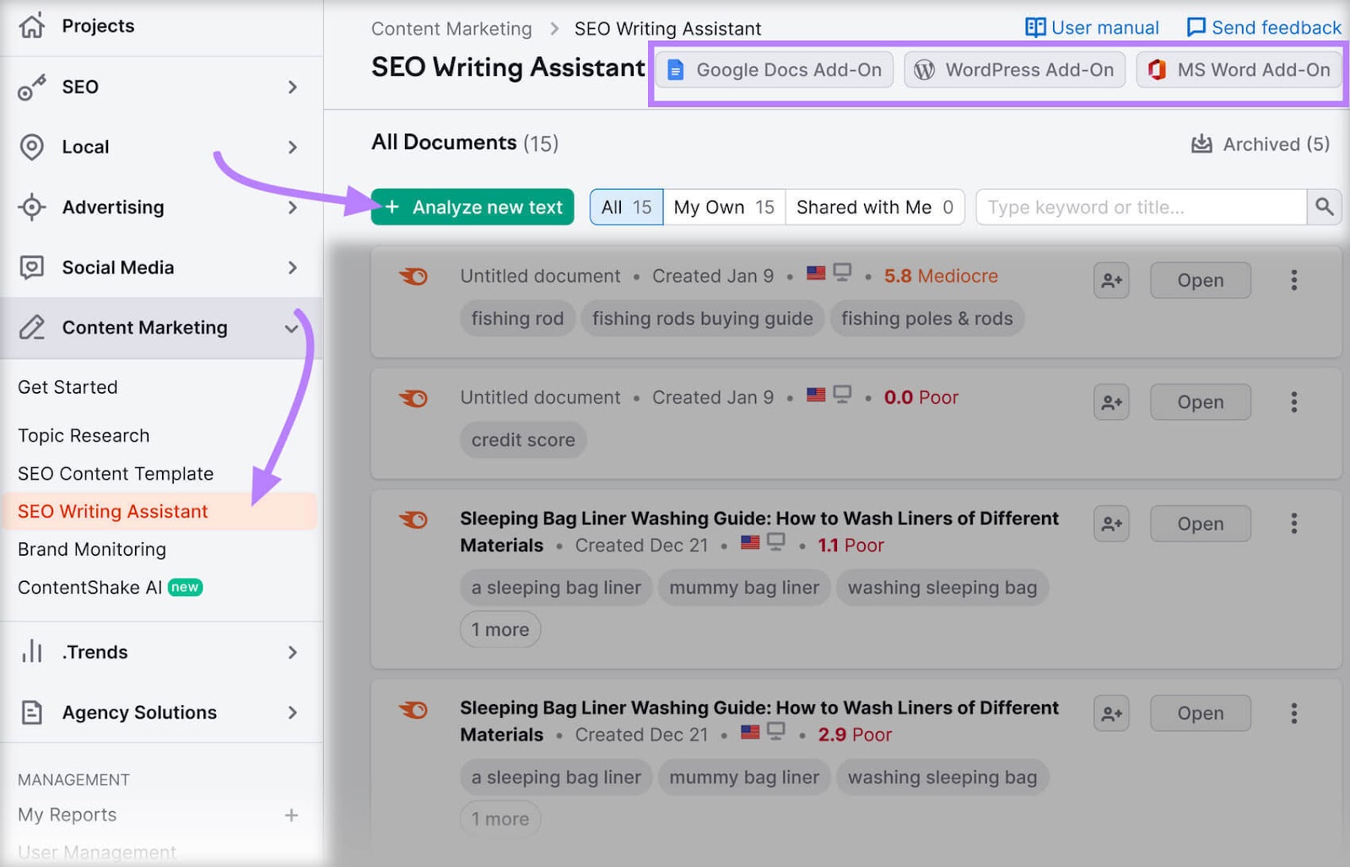Screen dimensions: 1350x867
Task: Select the SEO key icon in sidebar
Action: tap(31, 86)
